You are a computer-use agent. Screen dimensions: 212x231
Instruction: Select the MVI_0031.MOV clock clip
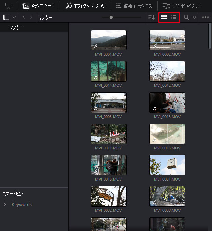click(167, 165)
